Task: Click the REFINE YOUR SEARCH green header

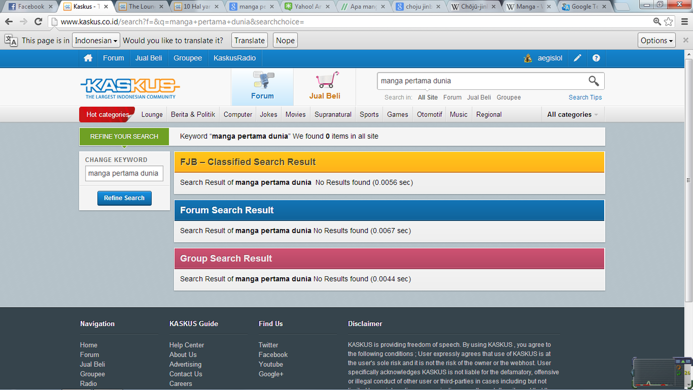Action: (x=124, y=136)
